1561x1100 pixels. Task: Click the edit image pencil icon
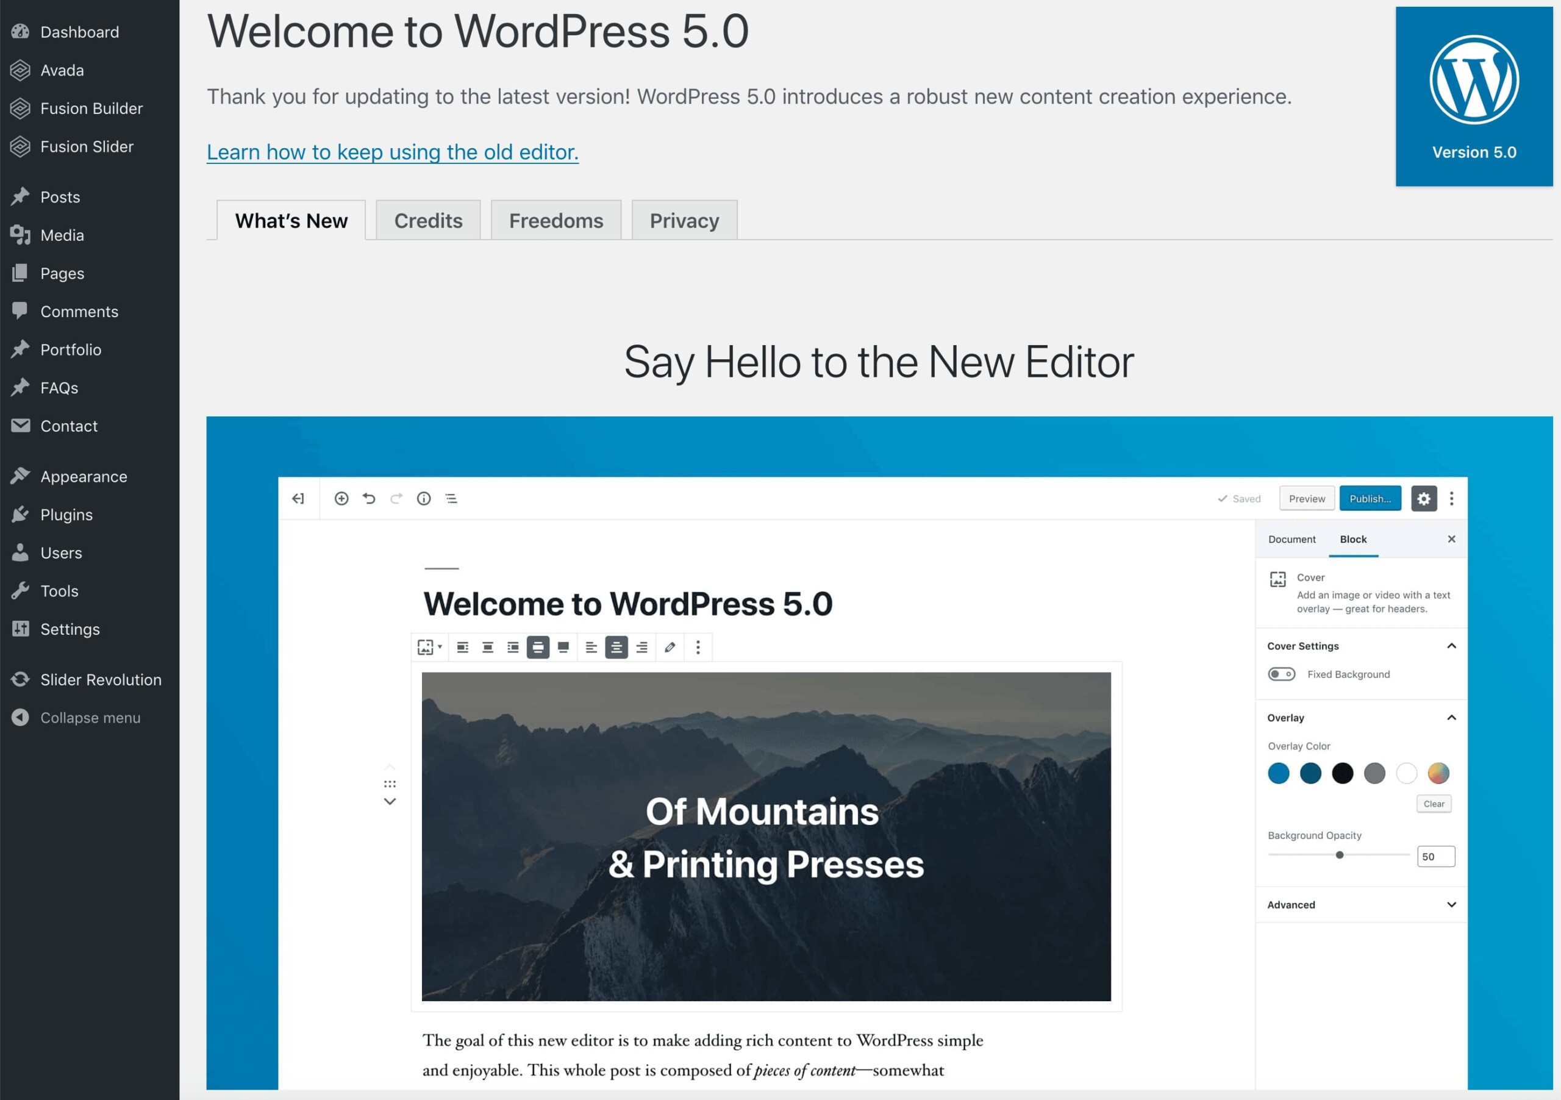670,647
